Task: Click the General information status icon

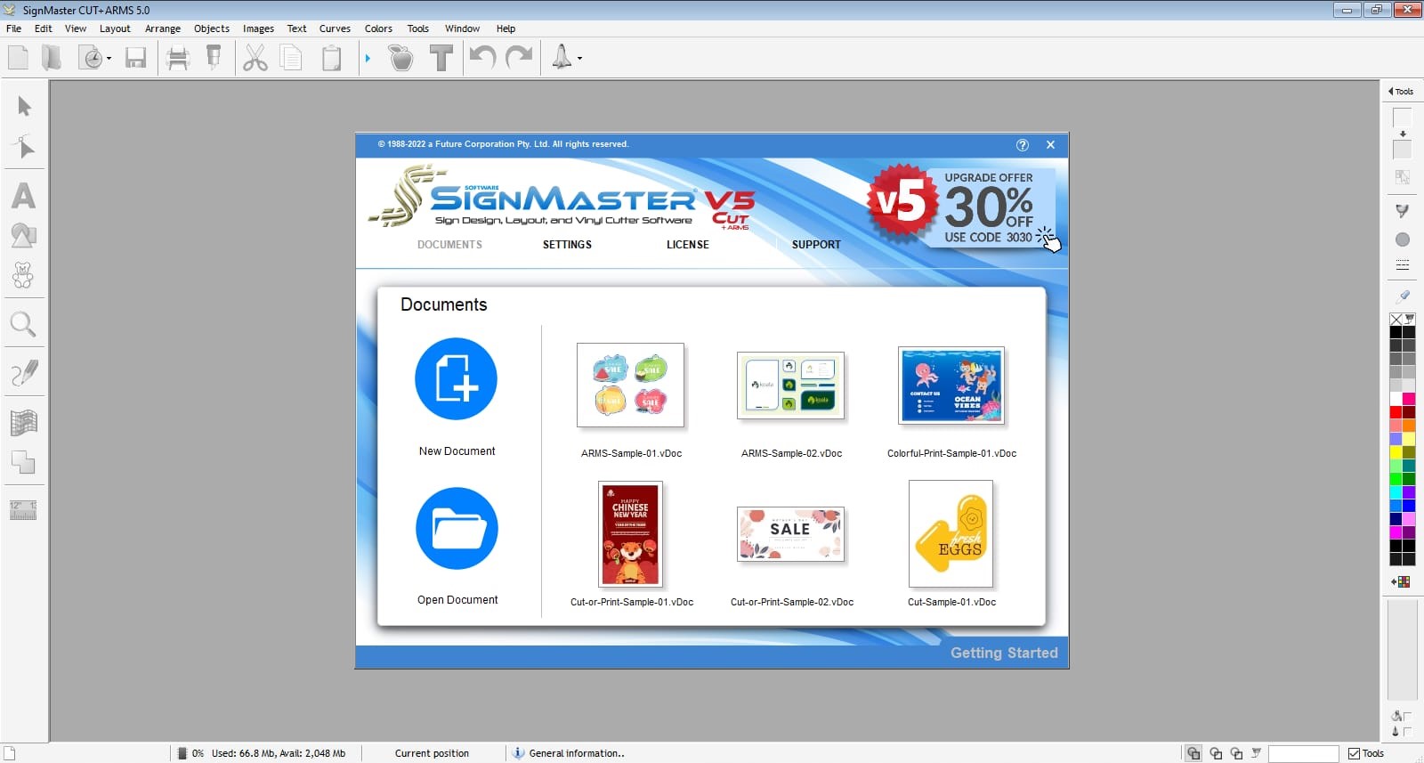Action: (518, 753)
